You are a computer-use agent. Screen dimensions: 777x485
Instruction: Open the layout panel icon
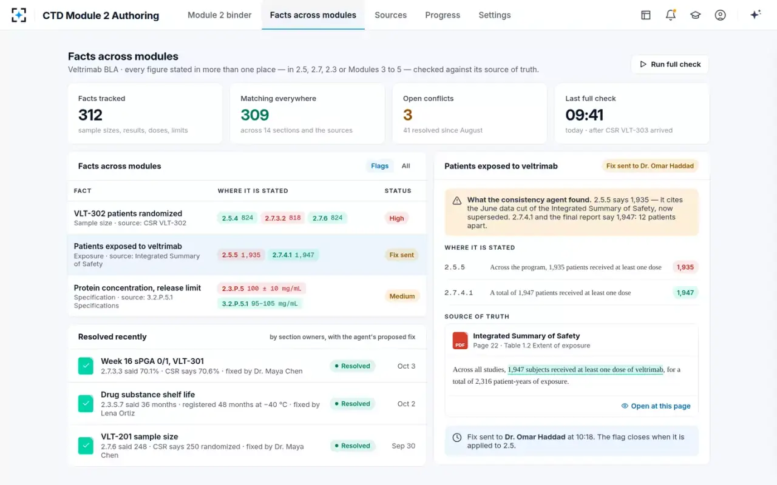point(646,15)
